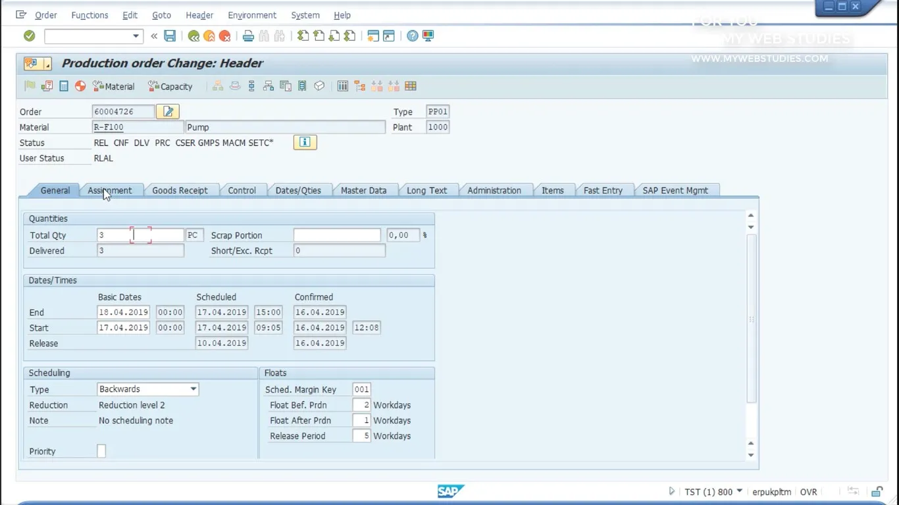The width and height of the screenshot is (899, 505).
Task: Click the lock icon in status bar
Action: point(877,491)
